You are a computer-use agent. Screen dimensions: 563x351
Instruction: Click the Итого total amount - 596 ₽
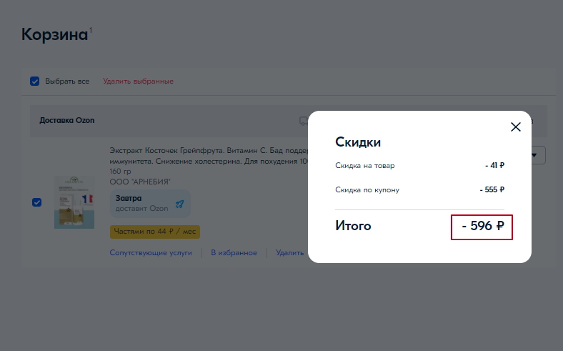482,226
